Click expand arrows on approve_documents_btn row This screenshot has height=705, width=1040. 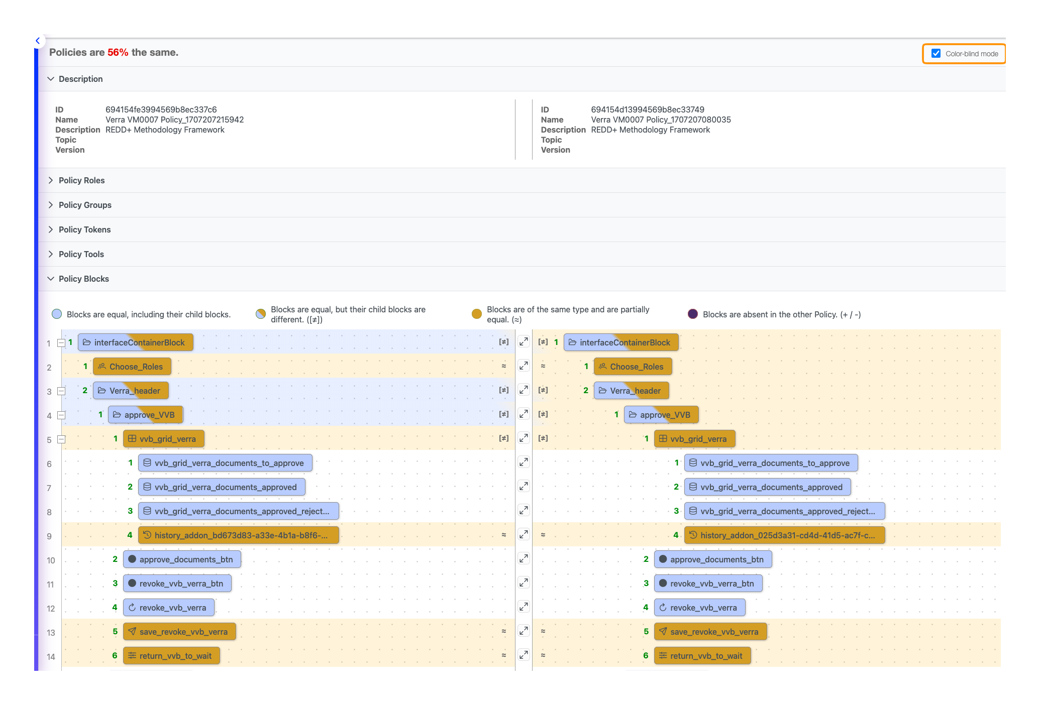tap(524, 559)
